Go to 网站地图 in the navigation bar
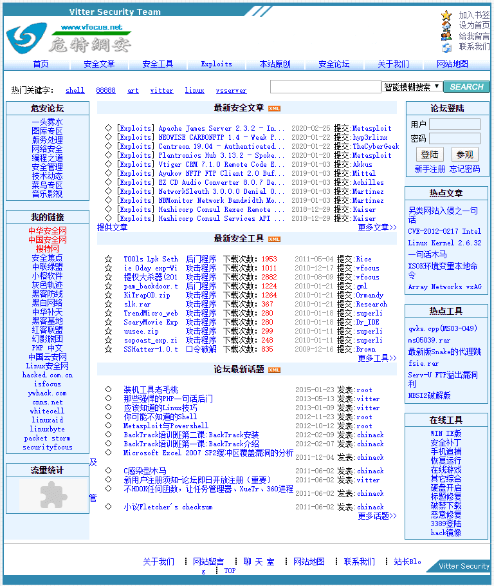Image resolution: width=494 pixels, height=586 pixels. 452,64
